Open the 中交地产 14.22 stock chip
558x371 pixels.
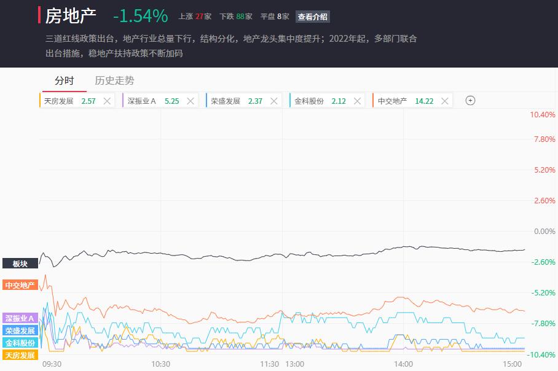pos(406,101)
